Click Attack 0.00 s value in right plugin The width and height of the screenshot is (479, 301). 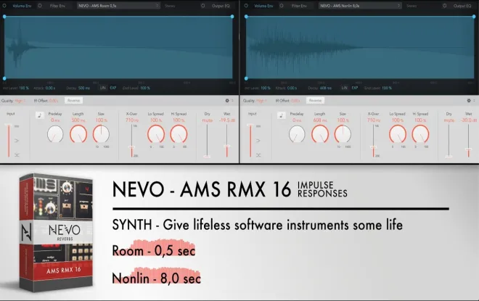(292, 88)
